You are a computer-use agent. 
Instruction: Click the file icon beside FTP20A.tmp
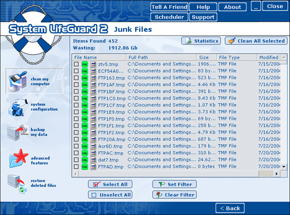click(x=93, y=139)
